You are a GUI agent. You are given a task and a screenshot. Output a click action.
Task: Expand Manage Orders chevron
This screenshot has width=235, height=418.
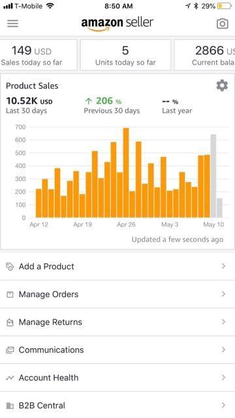coord(223,294)
